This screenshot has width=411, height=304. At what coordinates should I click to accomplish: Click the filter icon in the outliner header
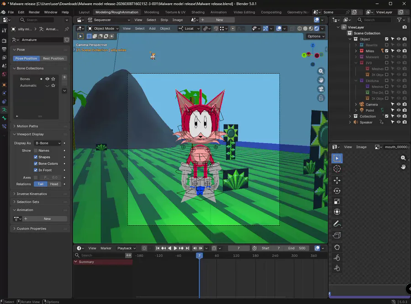[399, 20]
